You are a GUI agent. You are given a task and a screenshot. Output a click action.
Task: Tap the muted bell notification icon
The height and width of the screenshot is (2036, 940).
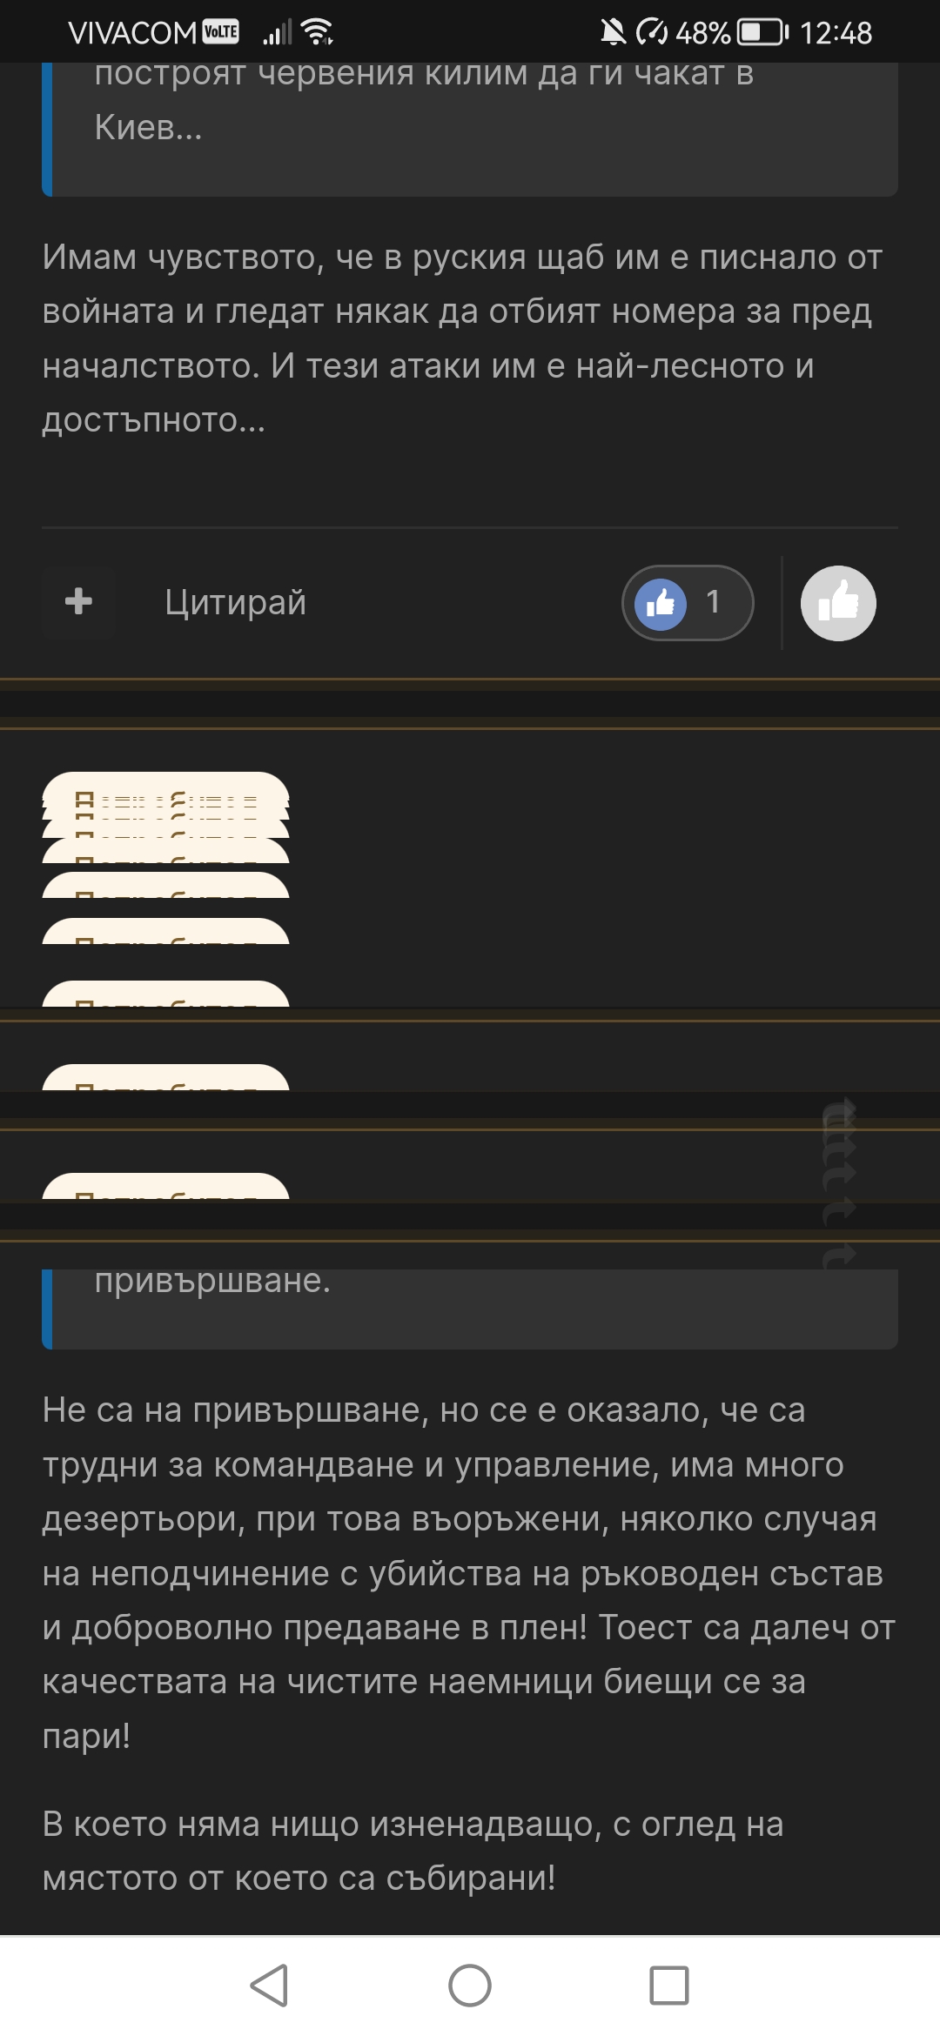coord(614,33)
